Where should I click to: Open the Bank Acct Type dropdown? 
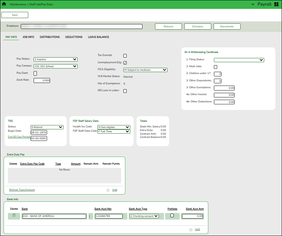point(144,216)
